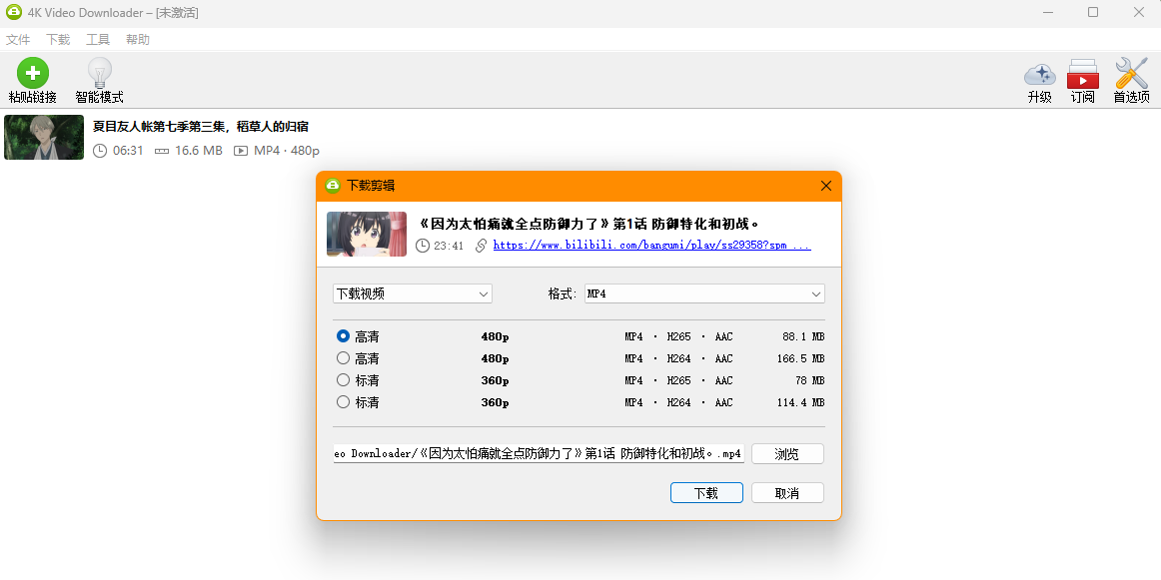The image size is (1161, 580).
Task: Open the Upgrade (升级) cloud icon
Action: [1039, 75]
